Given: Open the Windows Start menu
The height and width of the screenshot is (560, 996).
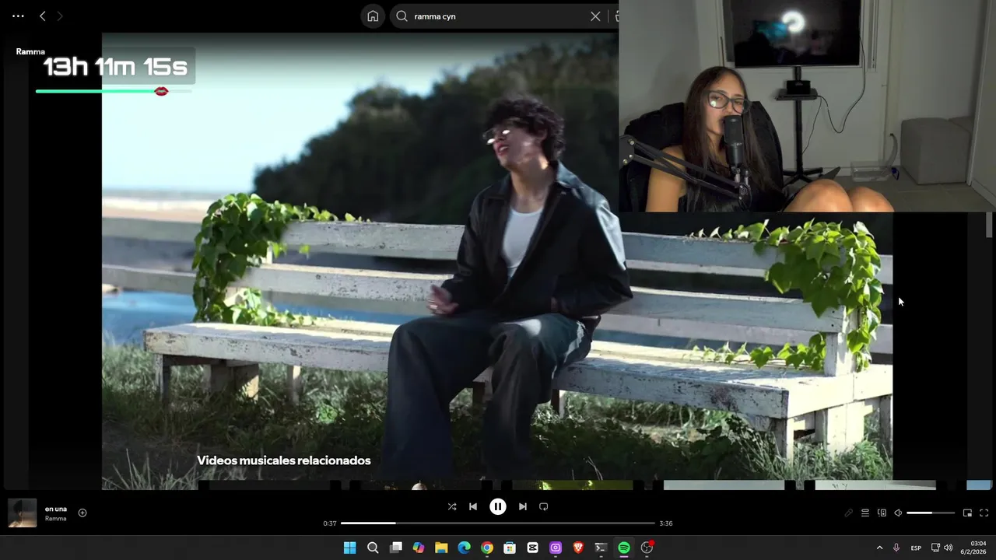Looking at the screenshot, I should 350,548.
